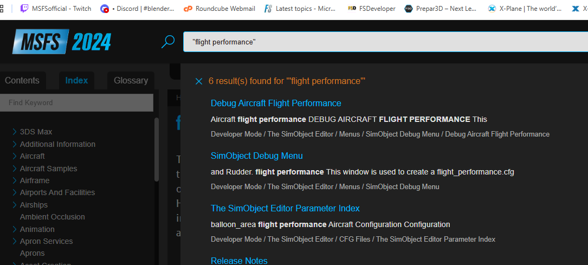Viewport: 588px width, 265px height.
Task: Click the index sidebar scrollbar
Action: pos(157,150)
